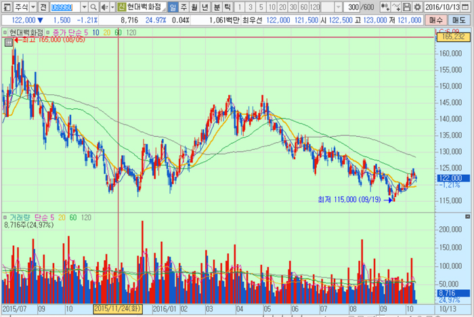Click the save chart floppy icon
This screenshot has width=474, height=317.
point(404,7)
